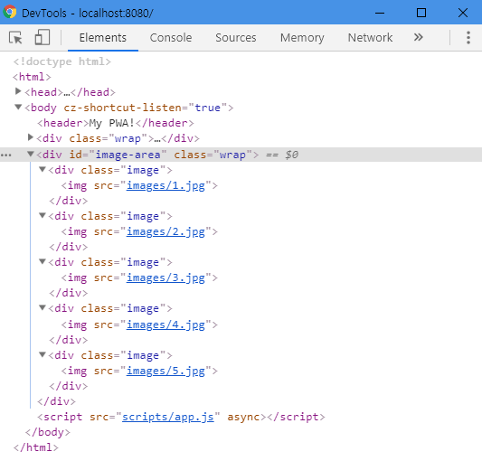Switch to the Console tab

tap(171, 37)
